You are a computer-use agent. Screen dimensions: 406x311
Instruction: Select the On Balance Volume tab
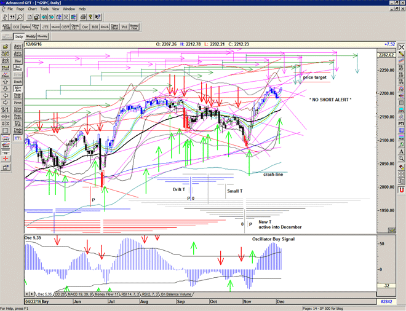[x=175, y=294]
